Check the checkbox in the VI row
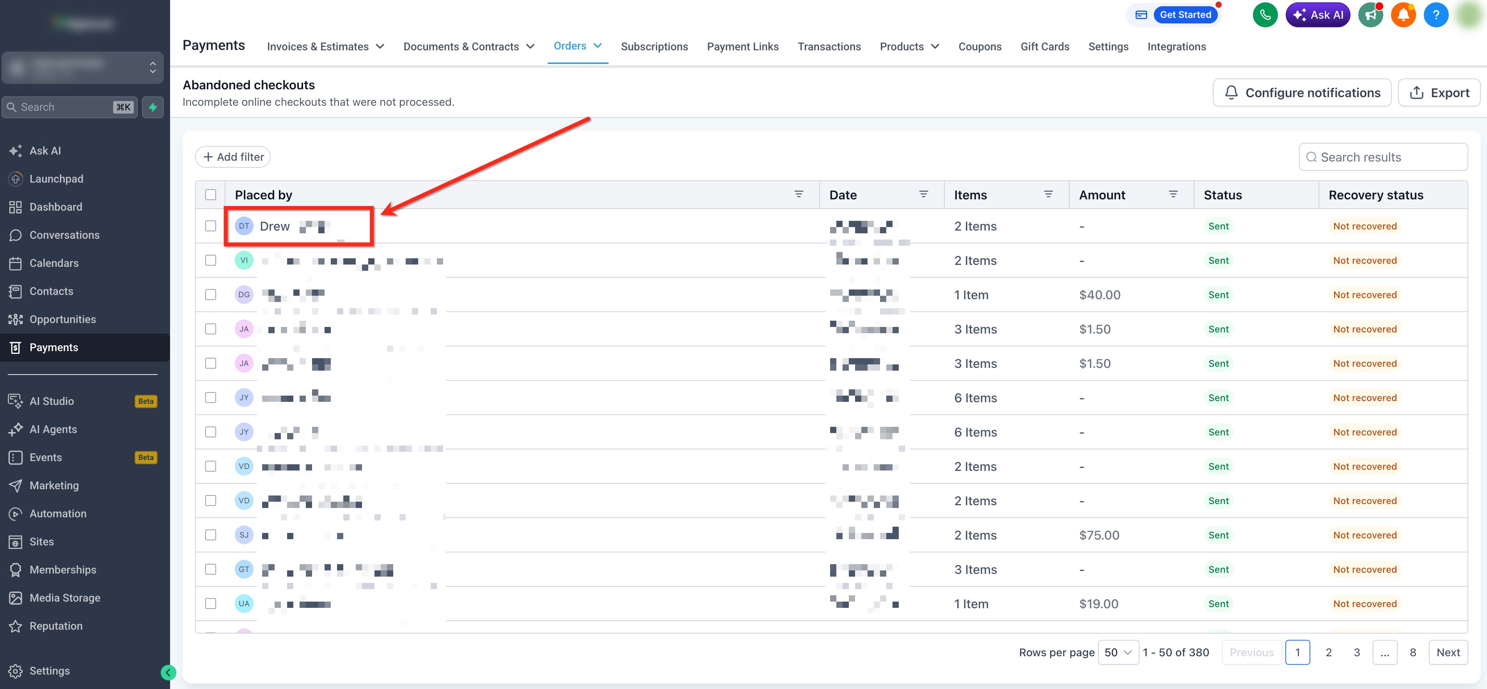This screenshot has height=689, width=1487. [211, 261]
